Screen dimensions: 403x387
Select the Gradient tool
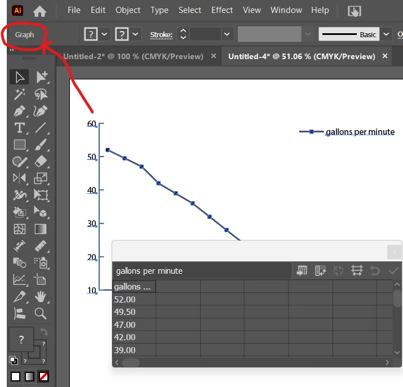(41, 229)
